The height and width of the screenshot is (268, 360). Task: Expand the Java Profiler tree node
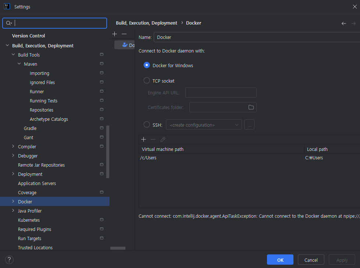tap(13, 210)
